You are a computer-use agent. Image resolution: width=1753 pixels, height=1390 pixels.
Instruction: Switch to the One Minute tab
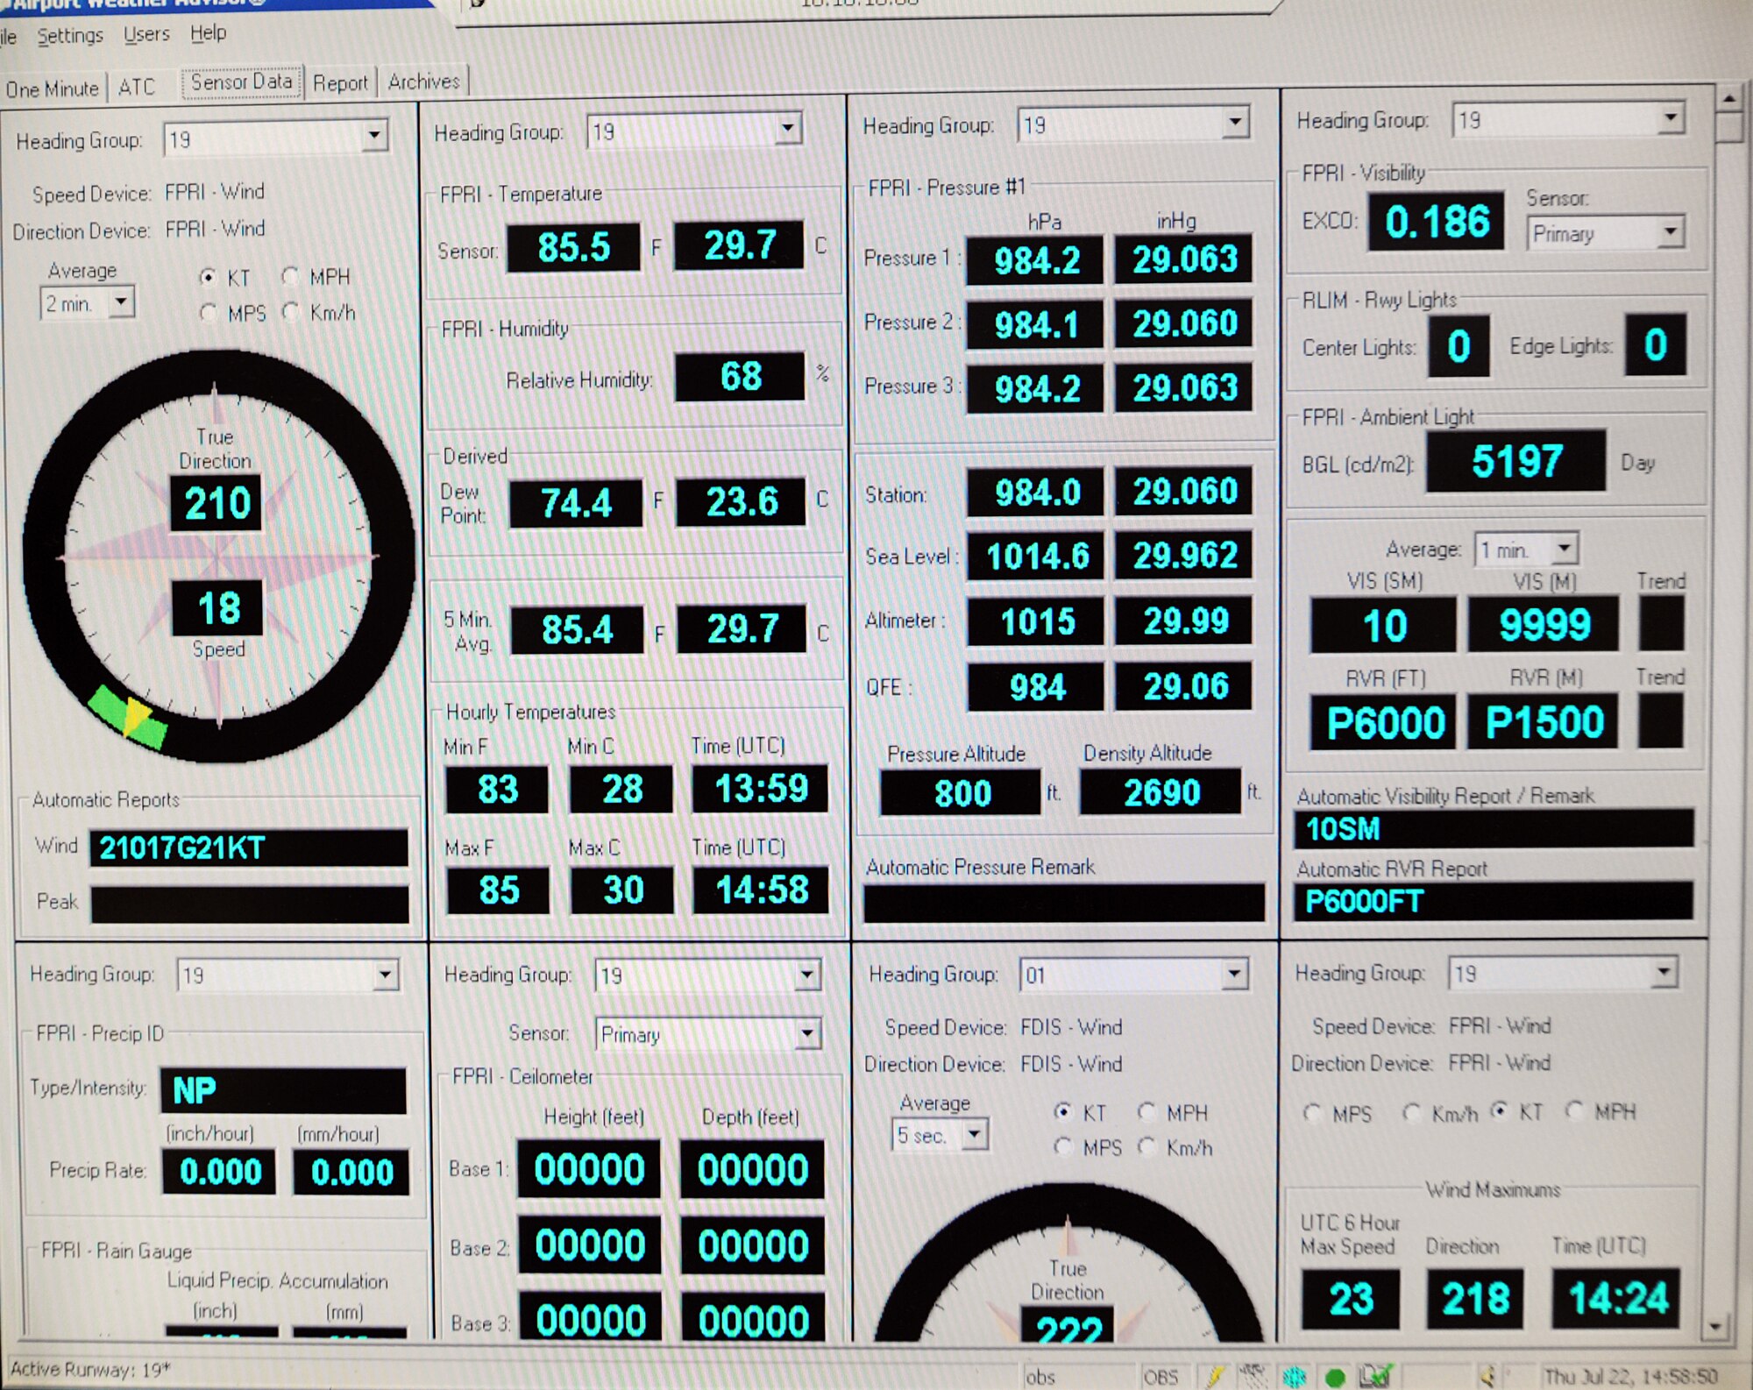pos(52,89)
